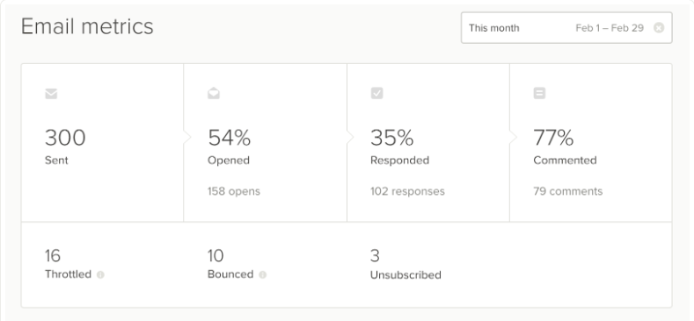Open the This month date range dropdown
Screen dimensions: 694x321
[x=566, y=28]
